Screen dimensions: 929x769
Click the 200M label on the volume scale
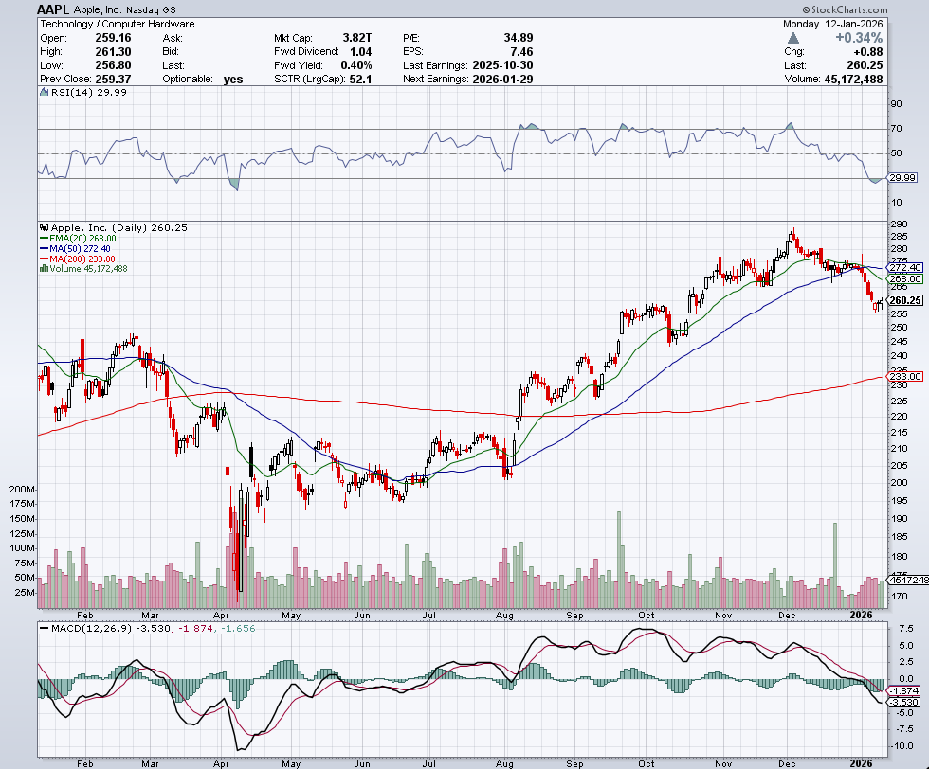pyautogui.click(x=21, y=490)
